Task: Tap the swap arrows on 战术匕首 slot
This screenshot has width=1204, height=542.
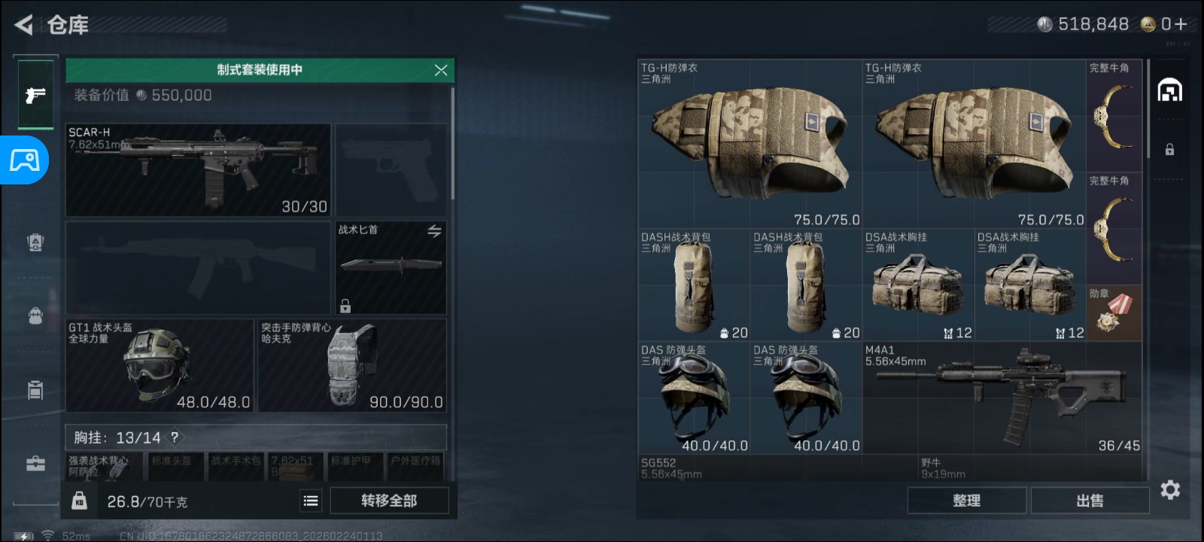Action: (434, 231)
